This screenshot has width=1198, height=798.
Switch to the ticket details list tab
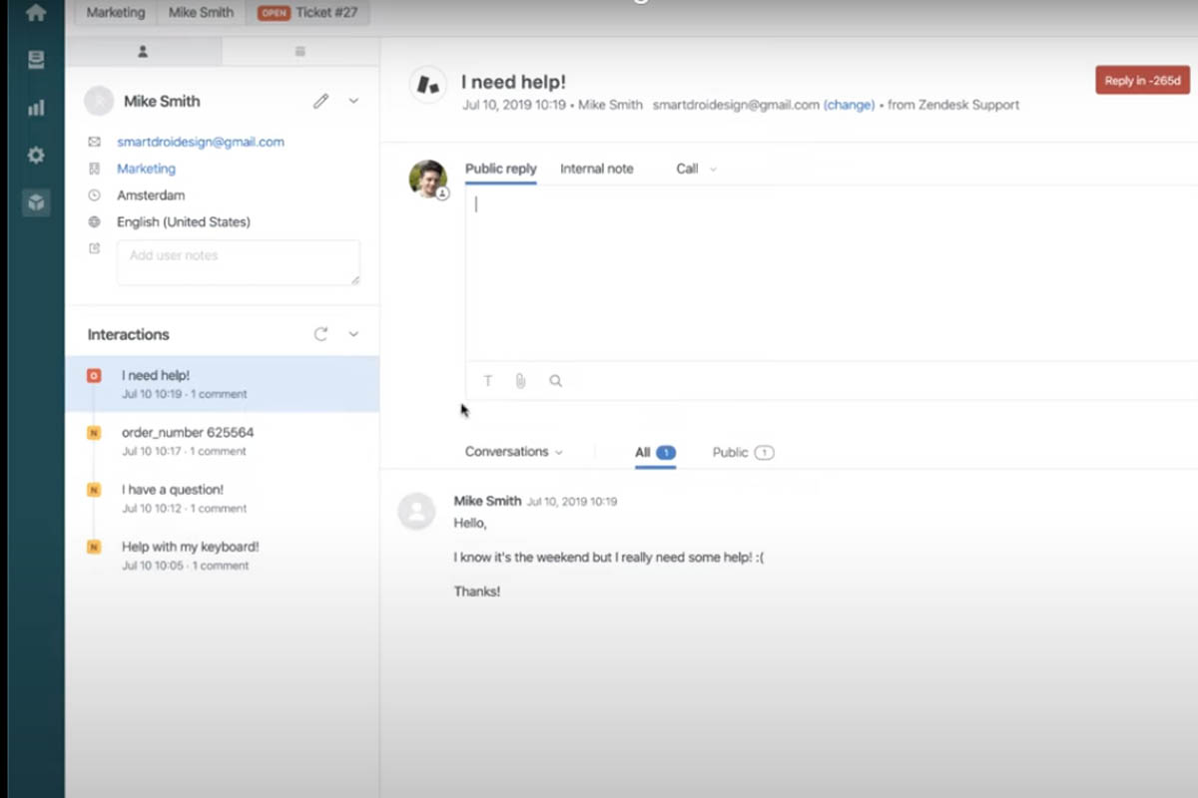pyautogui.click(x=299, y=51)
